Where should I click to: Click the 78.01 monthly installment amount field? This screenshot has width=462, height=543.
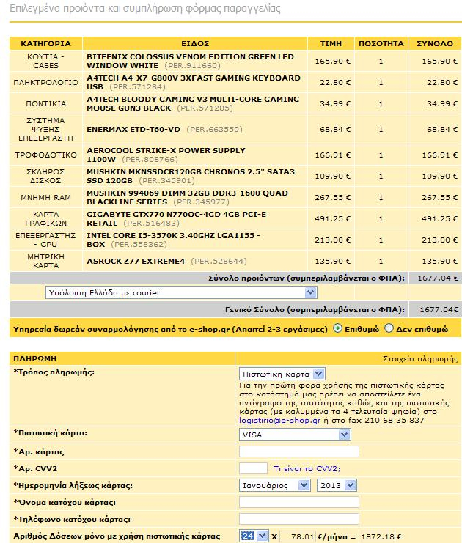(x=298, y=536)
